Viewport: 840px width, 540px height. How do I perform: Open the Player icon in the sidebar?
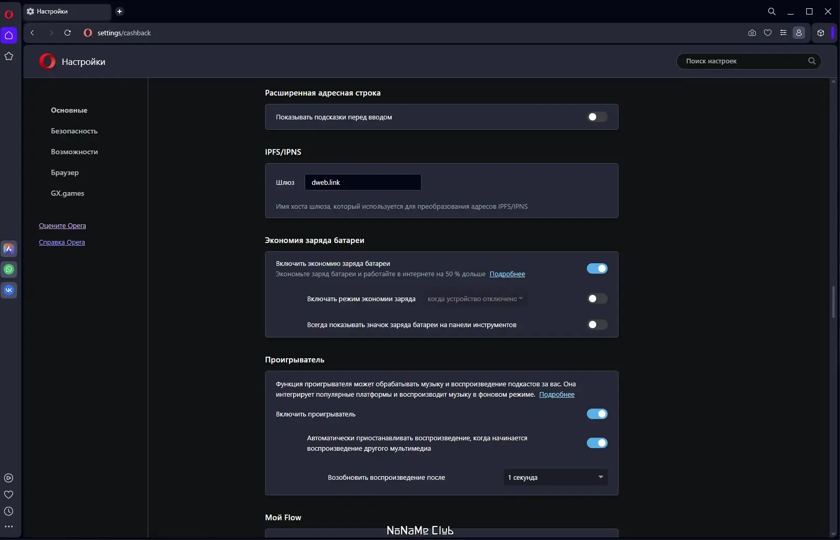point(9,478)
